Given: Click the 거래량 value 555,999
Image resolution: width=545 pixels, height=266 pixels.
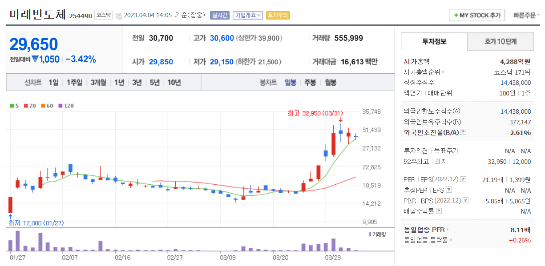Looking at the screenshot, I should (348, 38).
